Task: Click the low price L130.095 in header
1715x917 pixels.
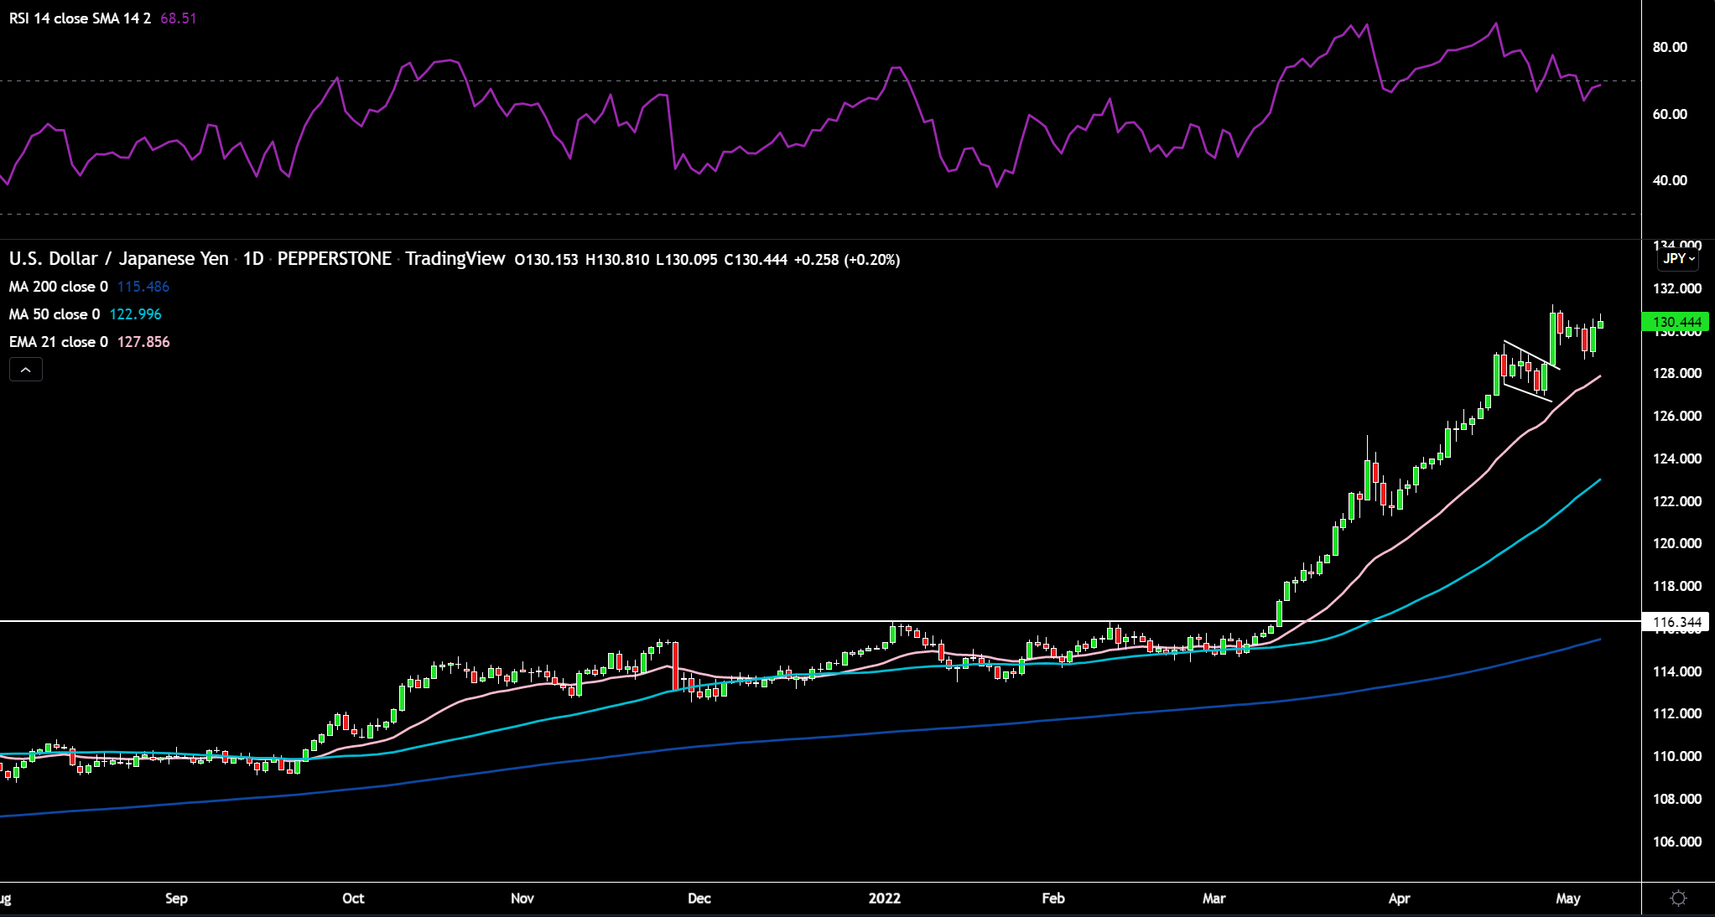Action: point(686,260)
